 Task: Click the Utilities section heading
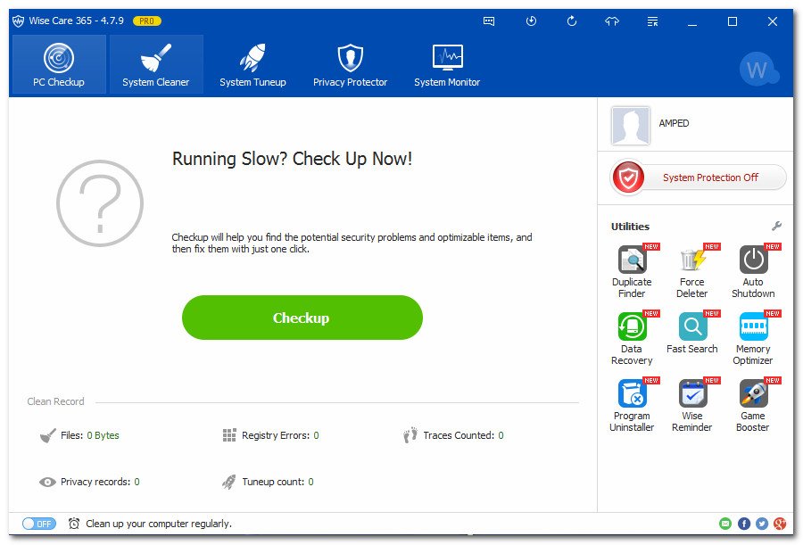(630, 227)
